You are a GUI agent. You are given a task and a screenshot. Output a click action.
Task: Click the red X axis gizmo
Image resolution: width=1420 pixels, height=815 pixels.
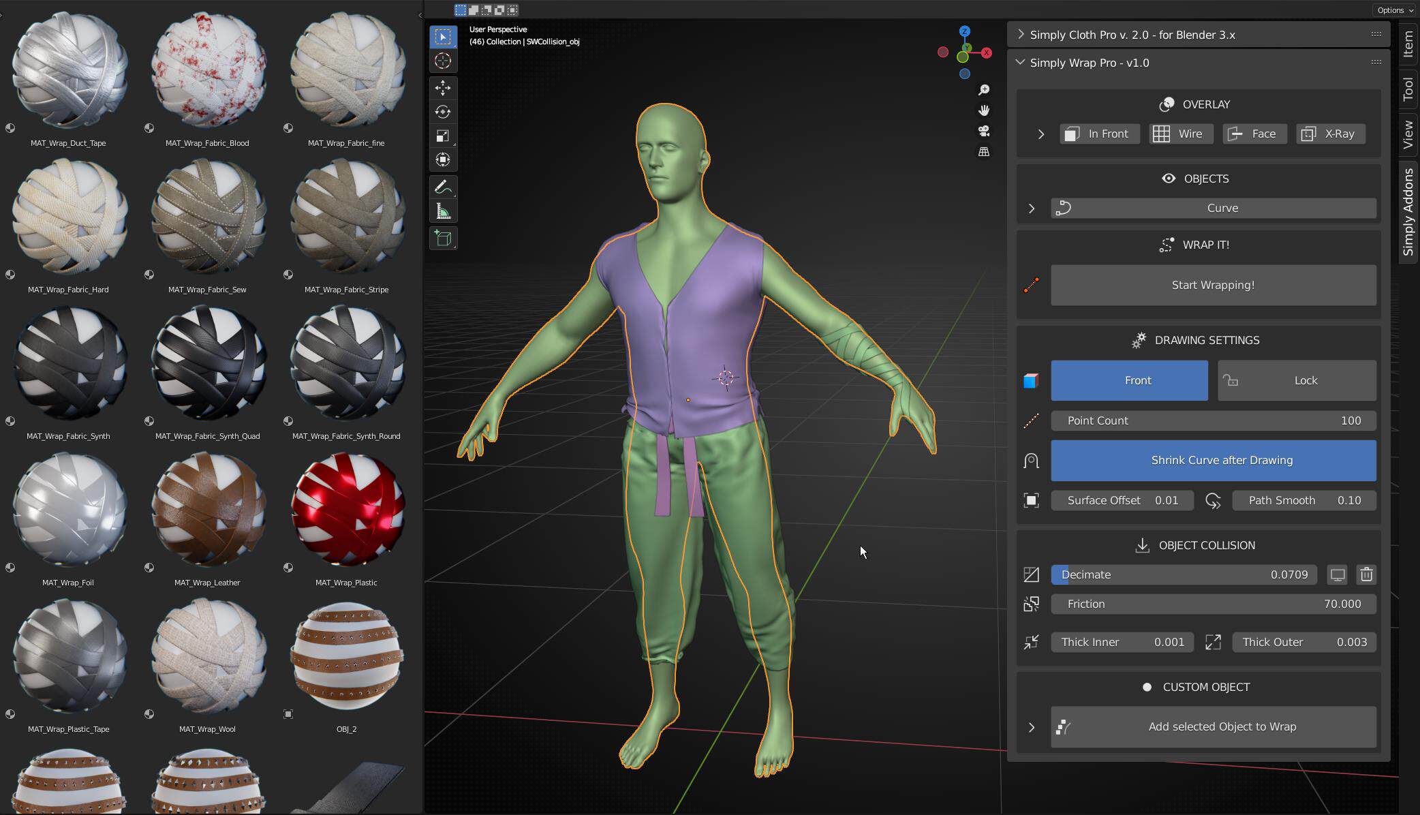(986, 52)
